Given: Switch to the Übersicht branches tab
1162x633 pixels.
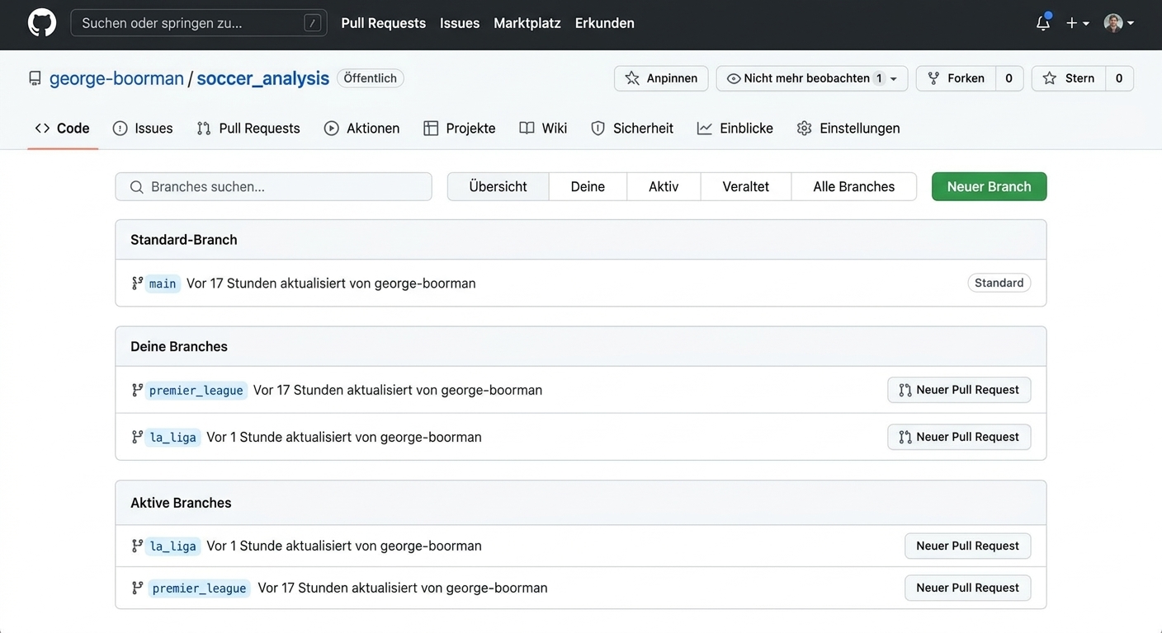Looking at the screenshot, I should (498, 186).
